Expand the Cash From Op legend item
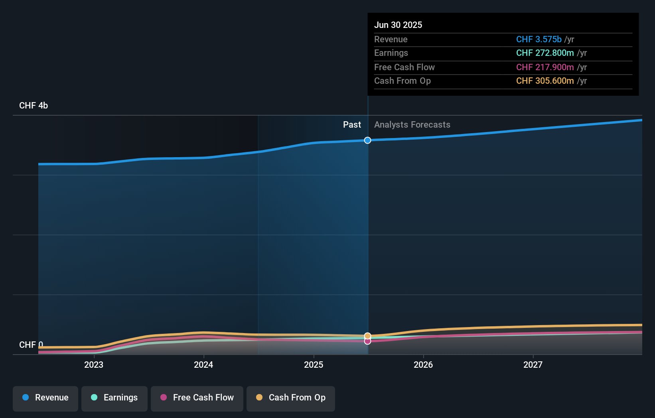Viewport: 655px width, 418px height. [x=290, y=398]
